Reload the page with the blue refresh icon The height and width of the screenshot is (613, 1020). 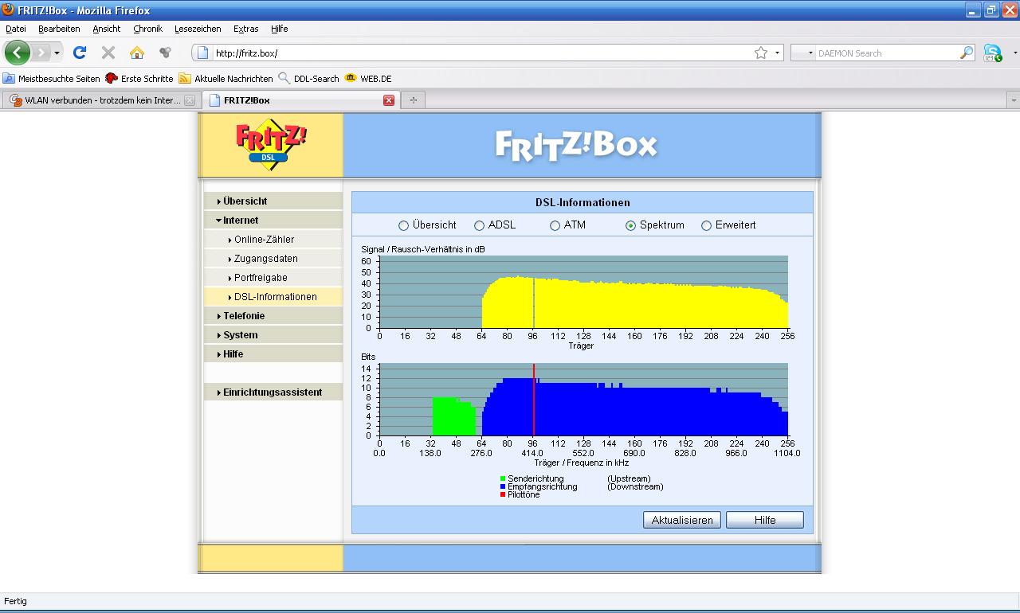pyautogui.click(x=79, y=53)
